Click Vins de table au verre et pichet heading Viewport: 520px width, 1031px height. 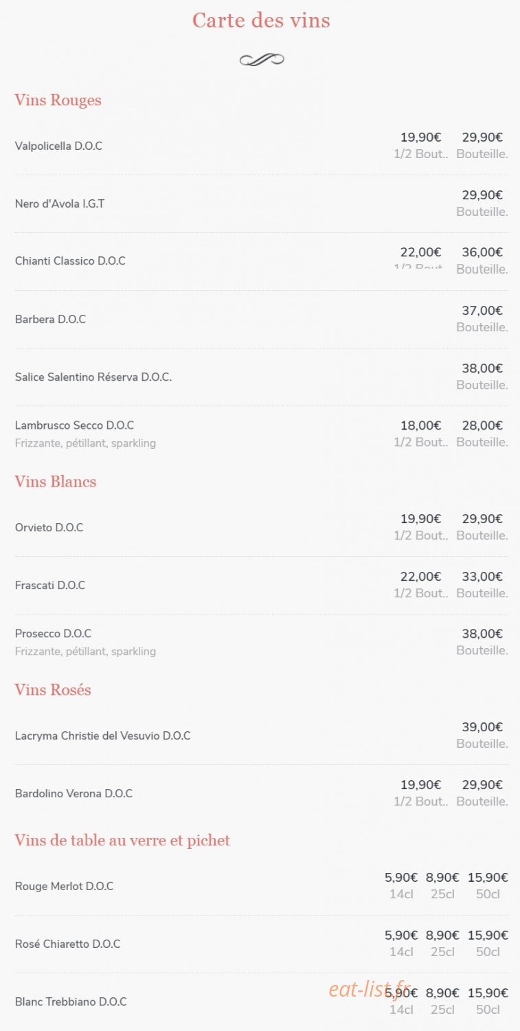tap(122, 841)
